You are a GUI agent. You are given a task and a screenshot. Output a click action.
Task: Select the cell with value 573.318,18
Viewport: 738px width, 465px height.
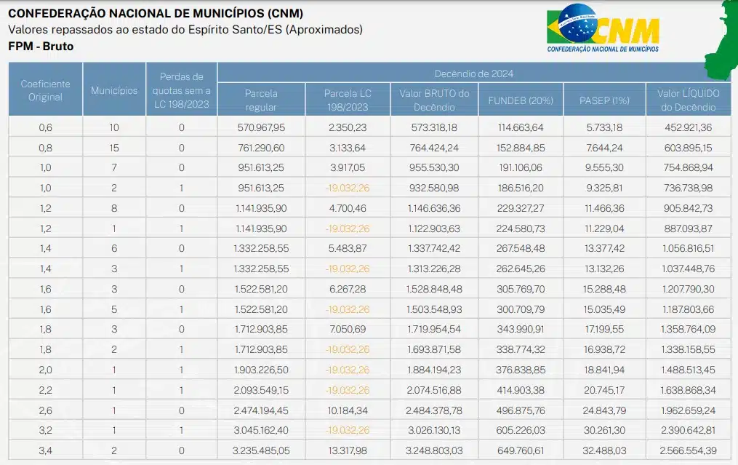point(434,127)
